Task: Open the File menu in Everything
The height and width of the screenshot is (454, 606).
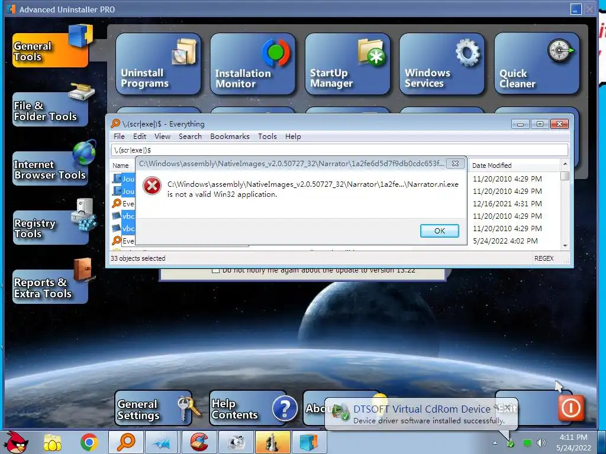Action: 119,137
